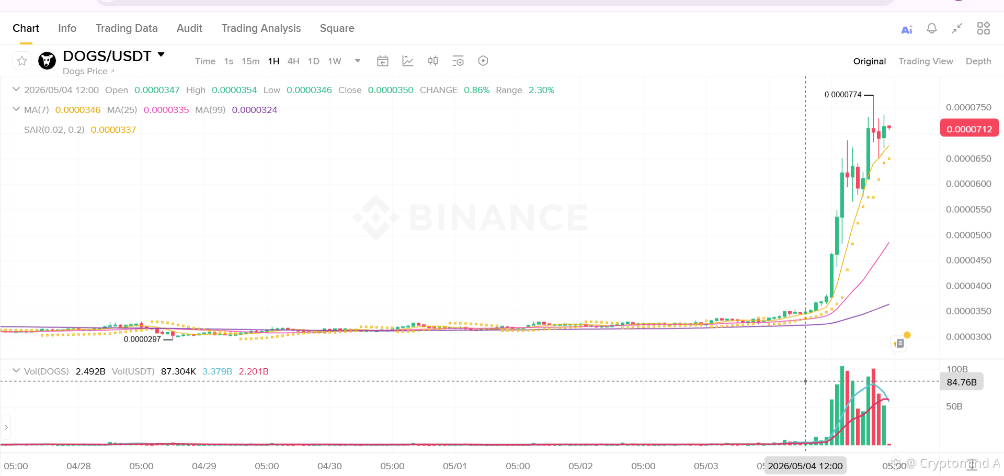Show the Depth chart view
This screenshot has height=476, width=1004.
[978, 61]
